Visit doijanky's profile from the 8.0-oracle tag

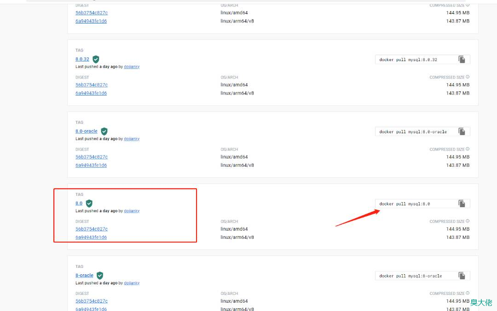point(132,139)
